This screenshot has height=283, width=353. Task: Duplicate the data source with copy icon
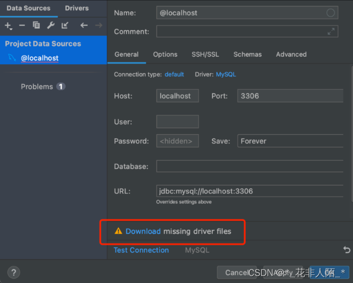[36, 25]
